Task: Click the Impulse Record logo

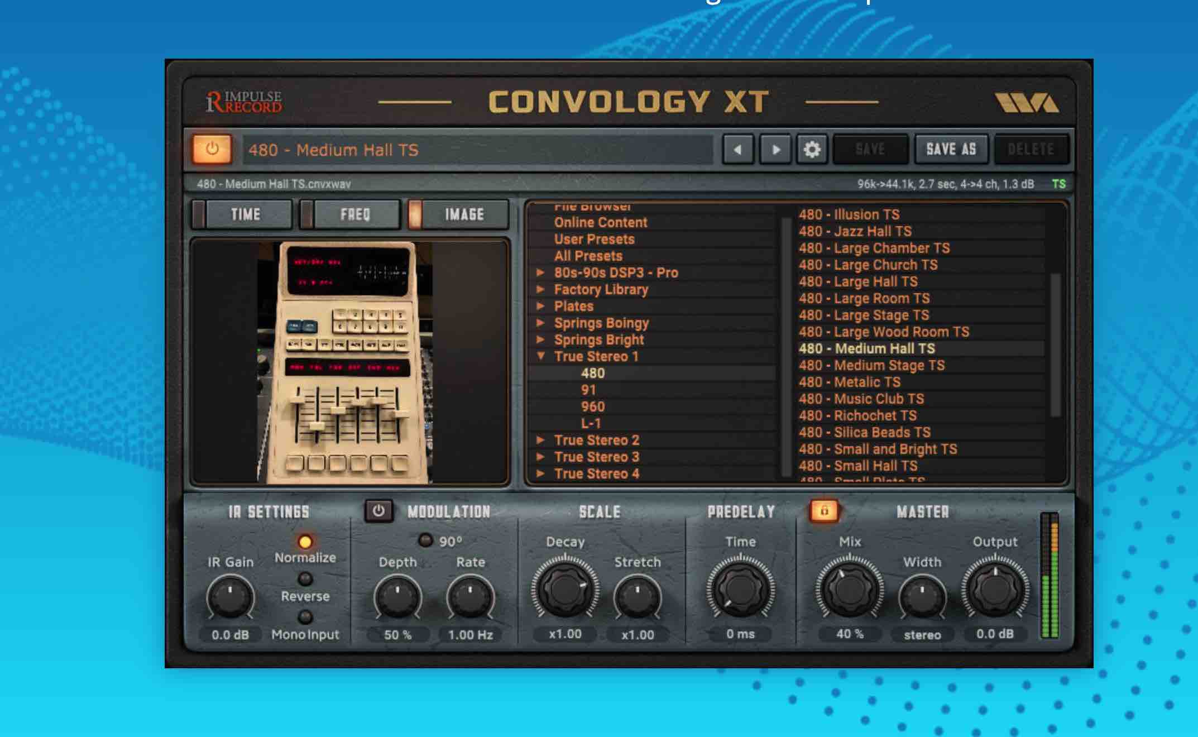Action: point(244,102)
